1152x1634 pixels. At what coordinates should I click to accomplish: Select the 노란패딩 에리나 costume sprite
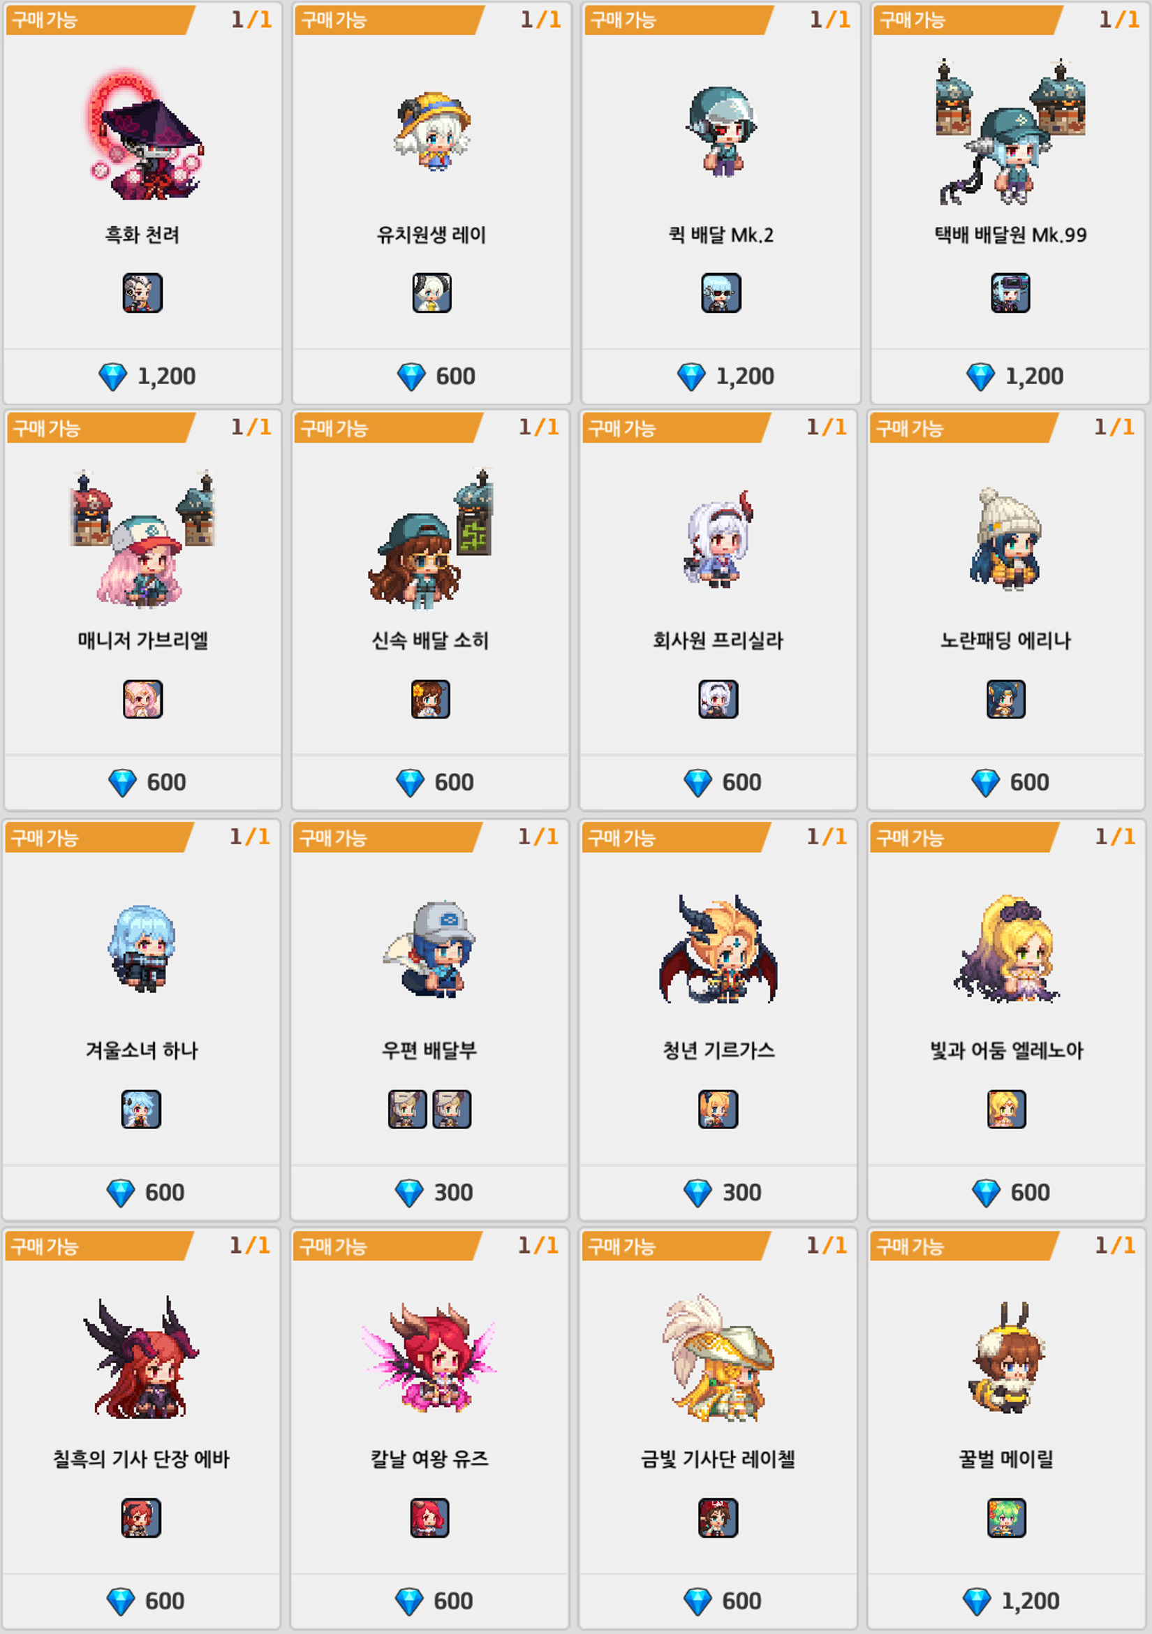(x=1005, y=539)
